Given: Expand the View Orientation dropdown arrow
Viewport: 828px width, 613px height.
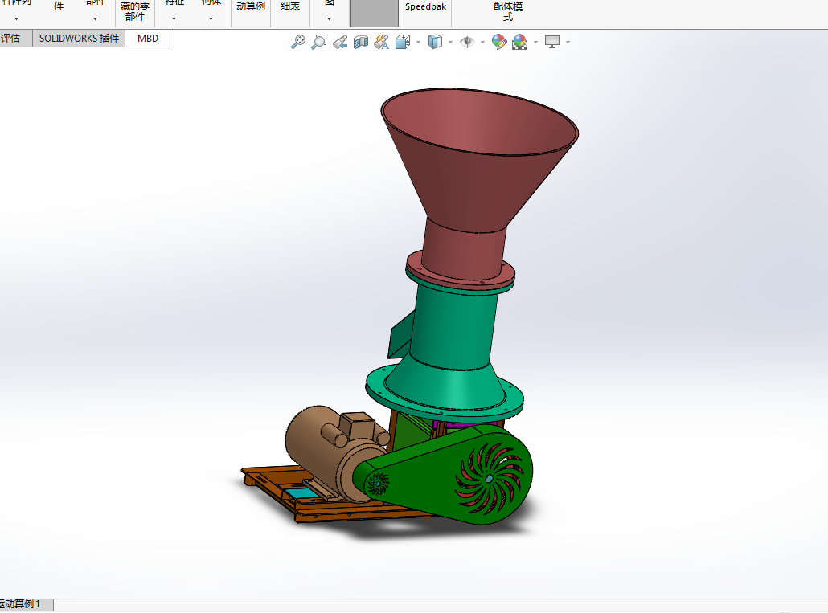Looking at the screenshot, I should [418, 43].
